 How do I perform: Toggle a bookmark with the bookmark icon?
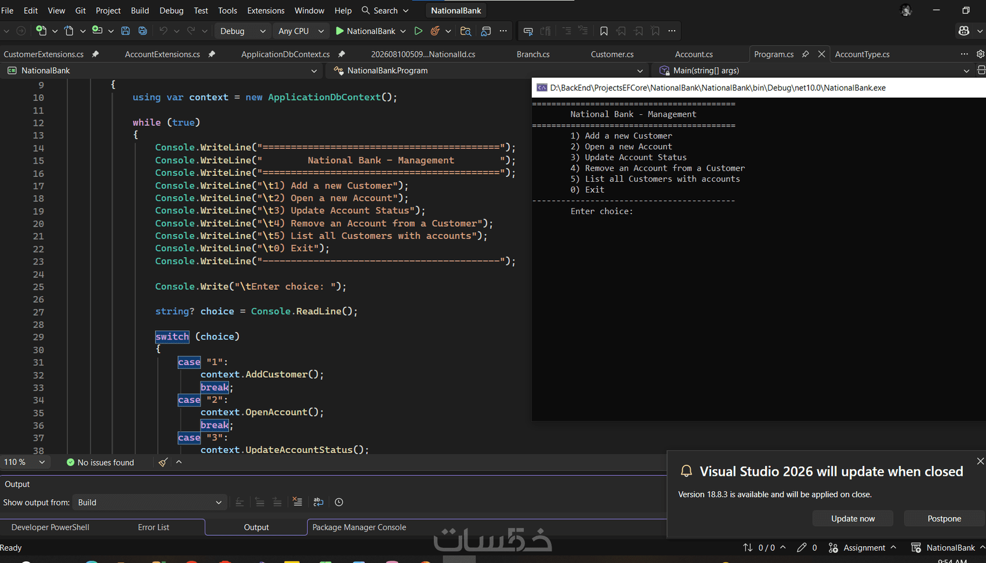click(604, 31)
